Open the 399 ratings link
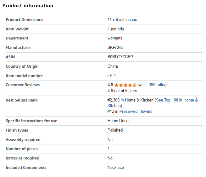Image resolution: width=206 pixels, height=177 pixels. [x=159, y=85]
